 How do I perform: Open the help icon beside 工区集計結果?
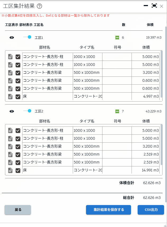pos(39,6)
